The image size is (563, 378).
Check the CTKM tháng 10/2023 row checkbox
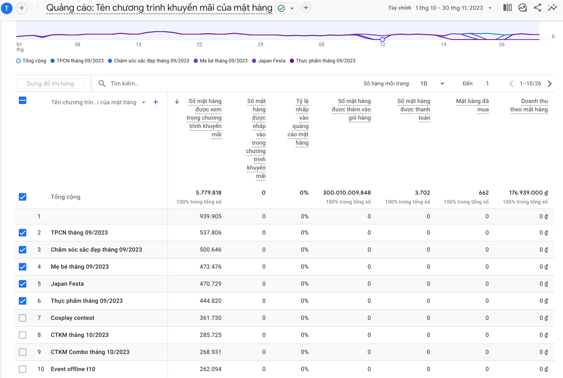[x=22, y=335]
